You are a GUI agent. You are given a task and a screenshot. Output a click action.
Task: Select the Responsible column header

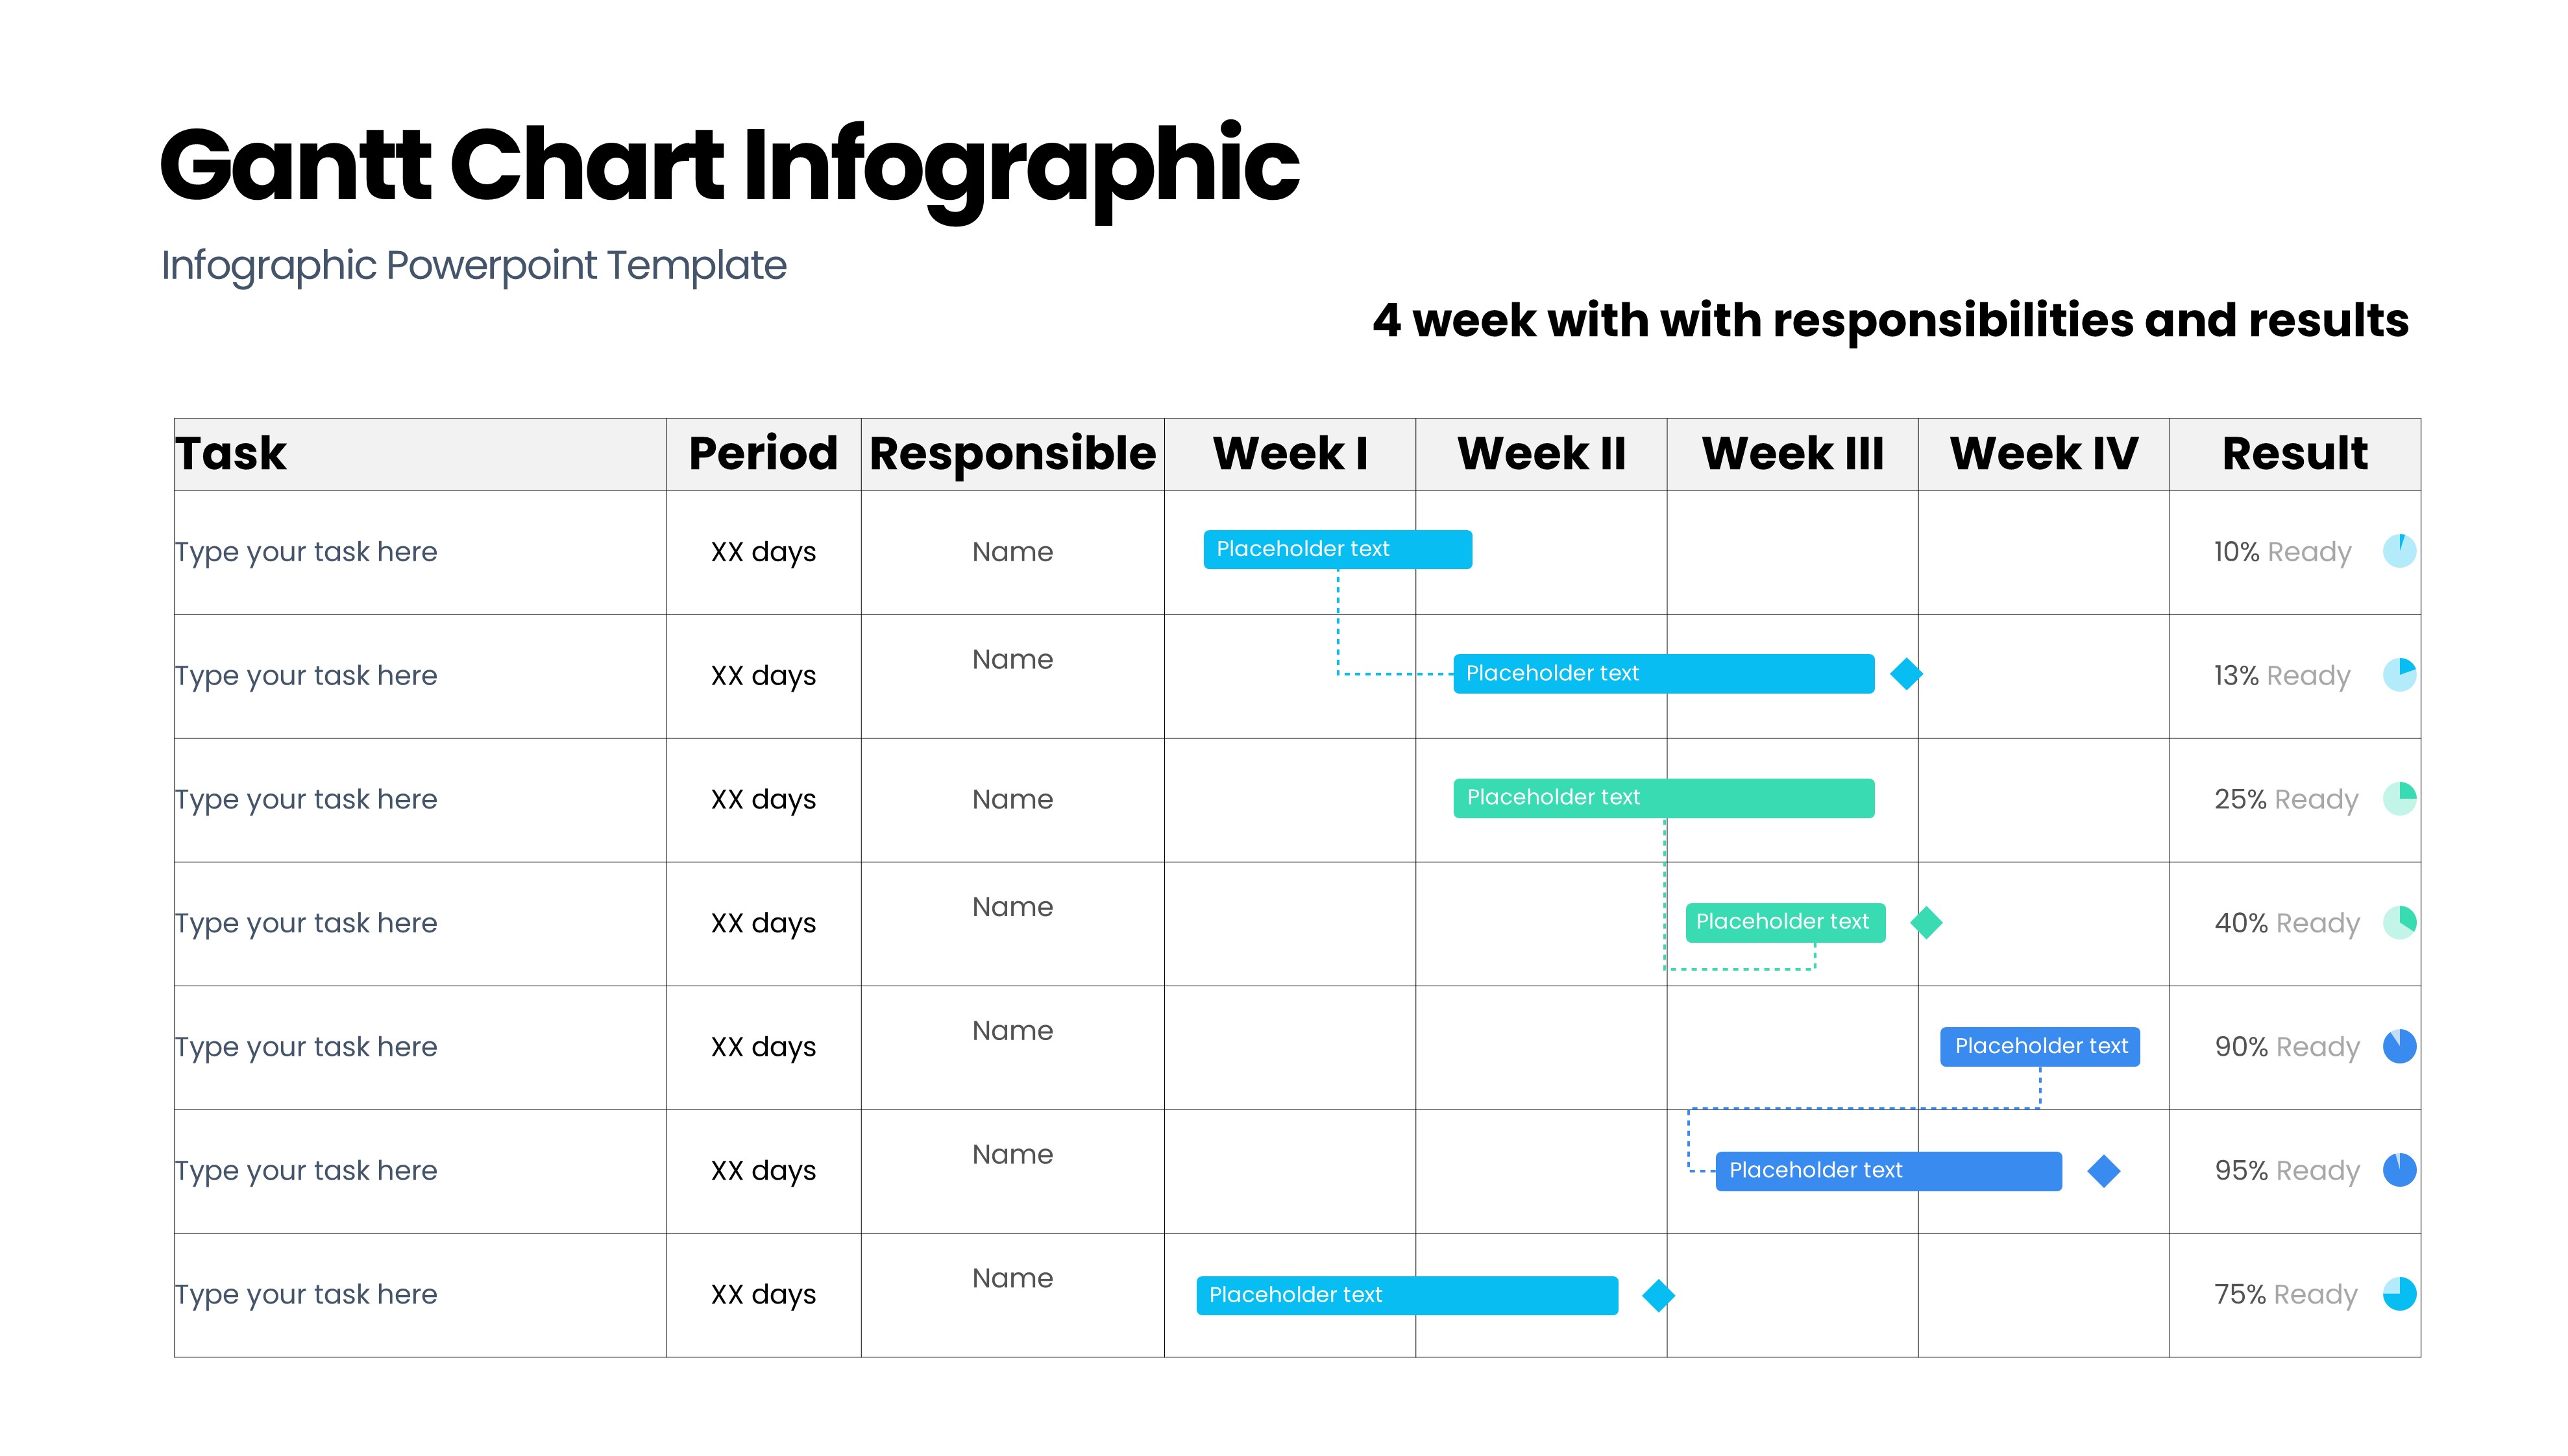(x=1012, y=454)
